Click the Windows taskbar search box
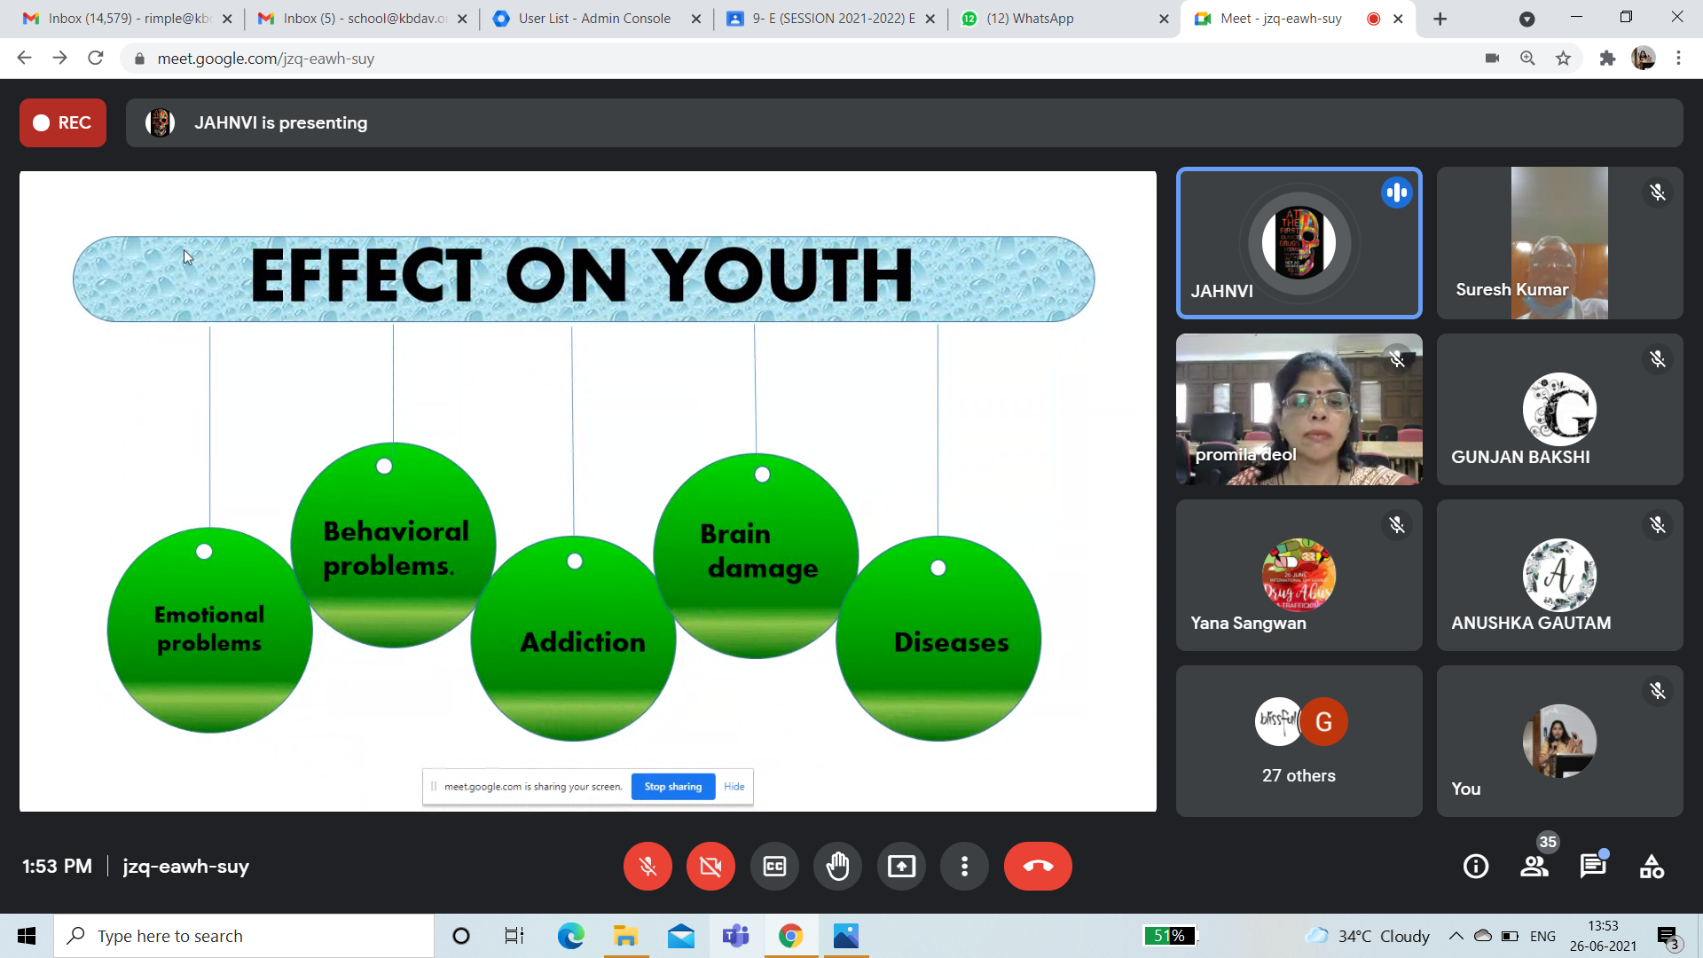Image resolution: width=1703 pixels, height=958 pixels. [244, 936]
